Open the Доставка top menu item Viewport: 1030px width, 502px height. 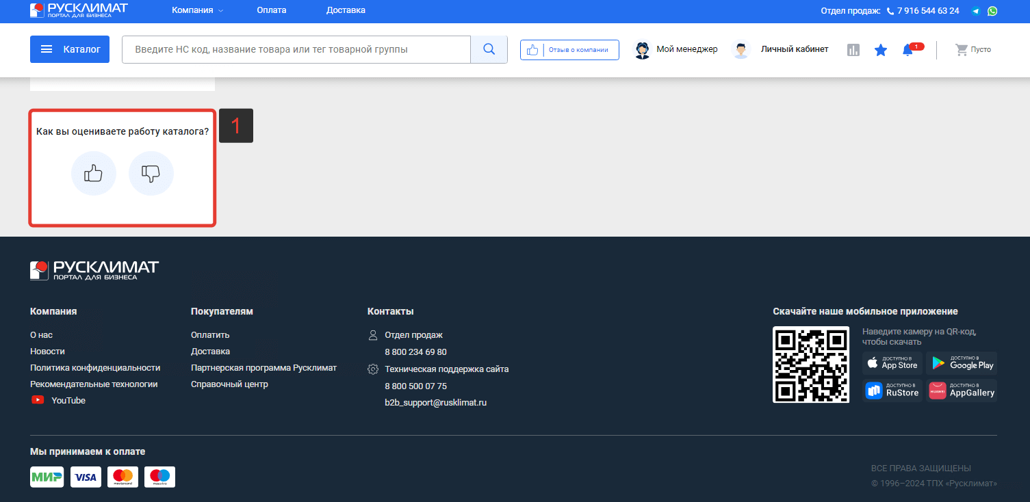click(x=346, y=10)
